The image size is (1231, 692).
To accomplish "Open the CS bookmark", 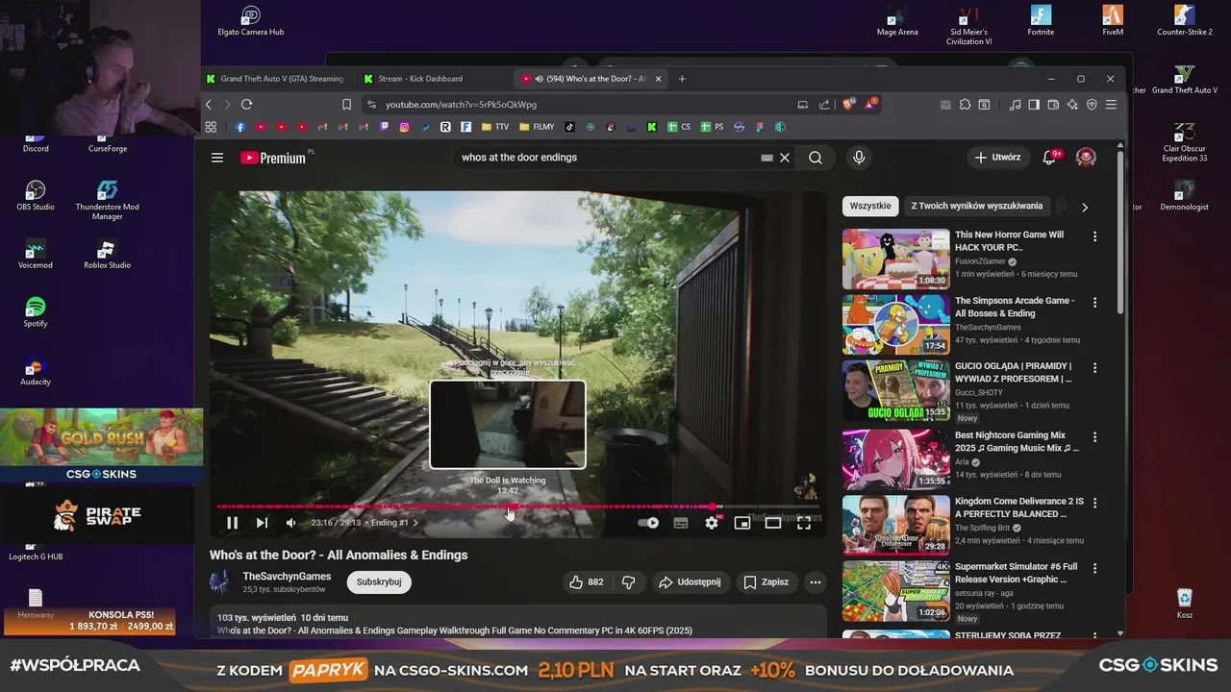I will tap(680, 127).
